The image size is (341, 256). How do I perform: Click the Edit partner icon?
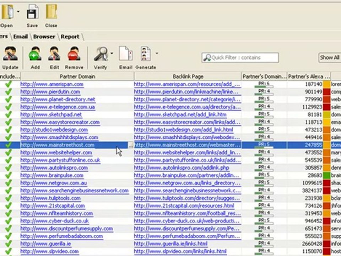pos(54,54)
